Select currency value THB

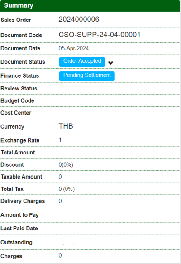(x=66, y=126)
